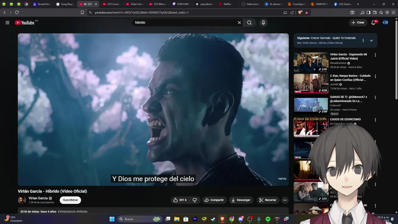Bookmark this page
The width and height of the screenshot is (398, 224).
(x=82, y=12)
